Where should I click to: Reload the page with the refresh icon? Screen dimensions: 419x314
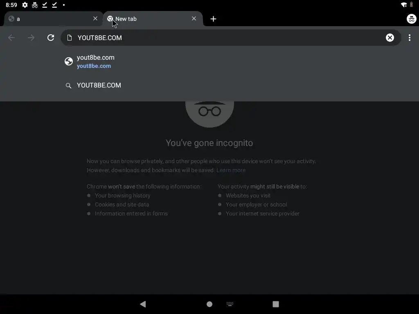click(51, 38)
